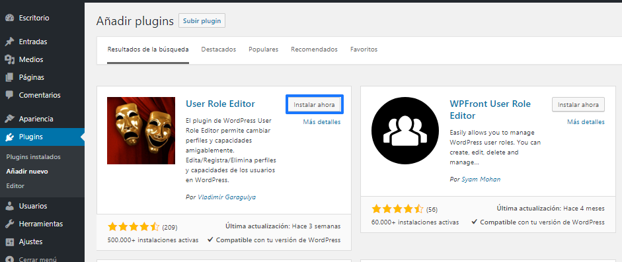Click compatibility checkmark under User Role Editor
This screenshot has height=262, width=622.
click(211, 240)
